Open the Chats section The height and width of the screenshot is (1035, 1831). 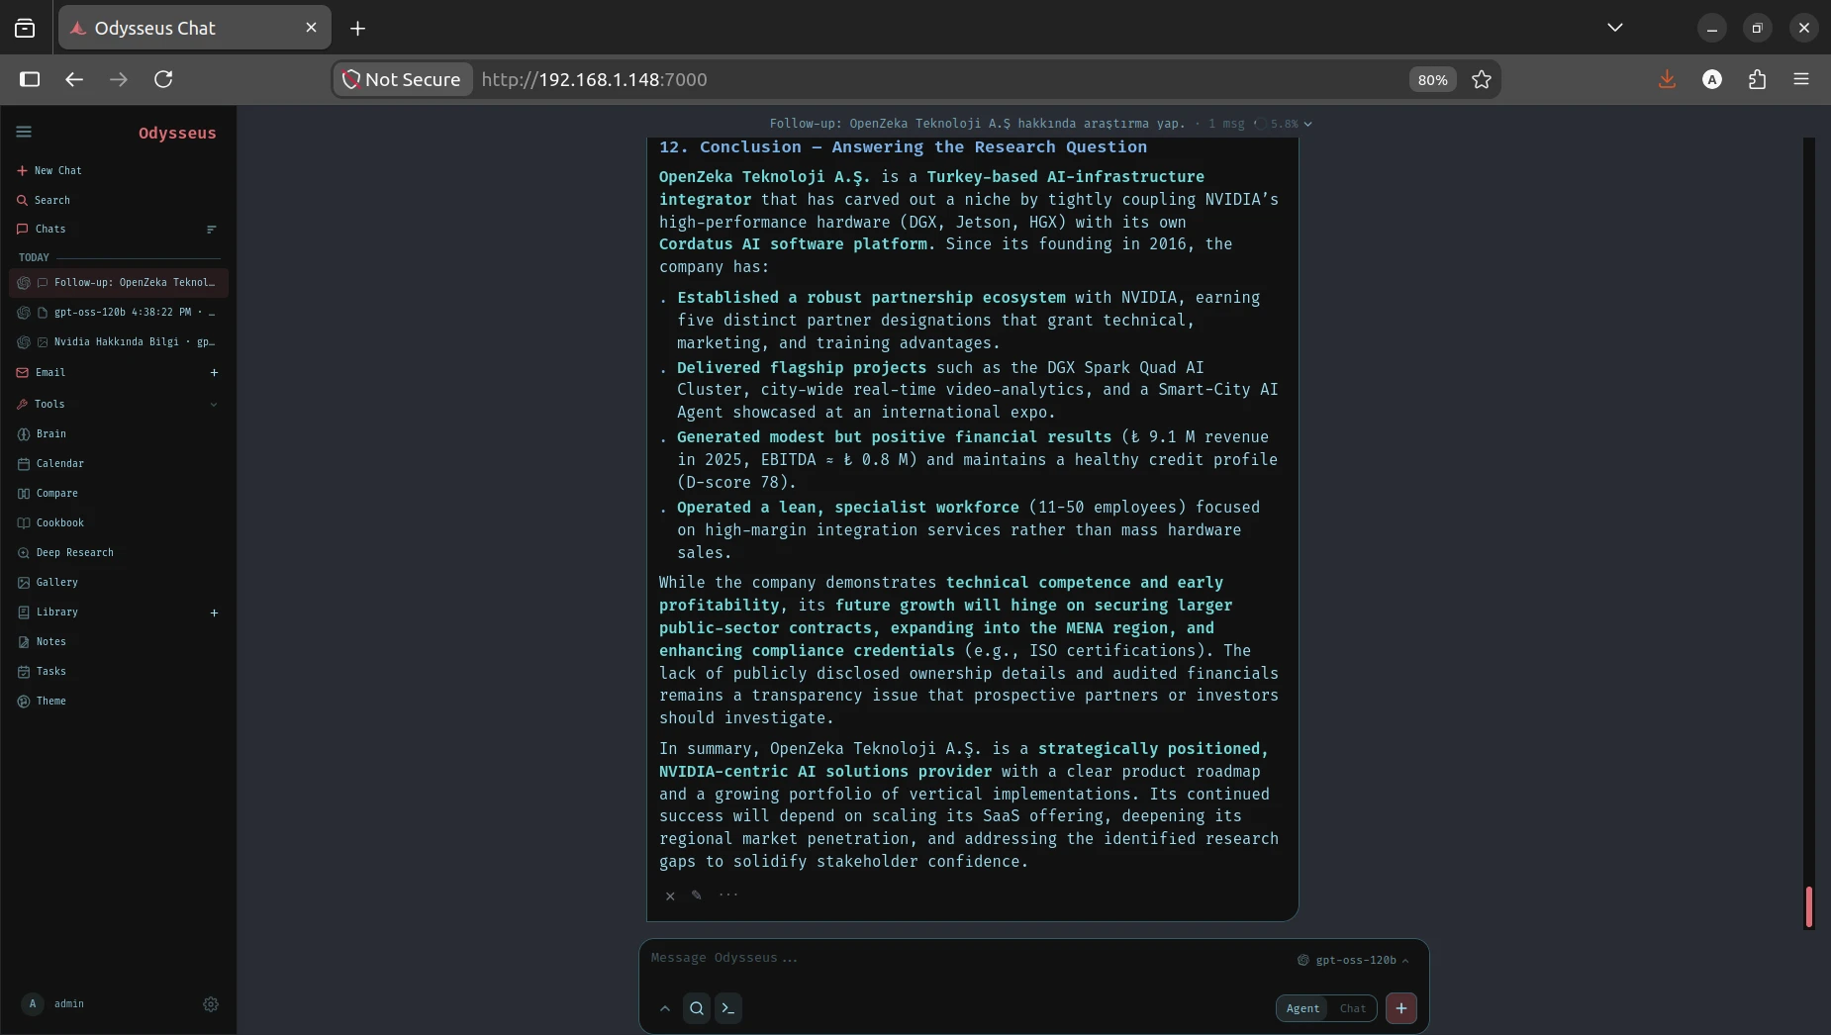point(42,229)
